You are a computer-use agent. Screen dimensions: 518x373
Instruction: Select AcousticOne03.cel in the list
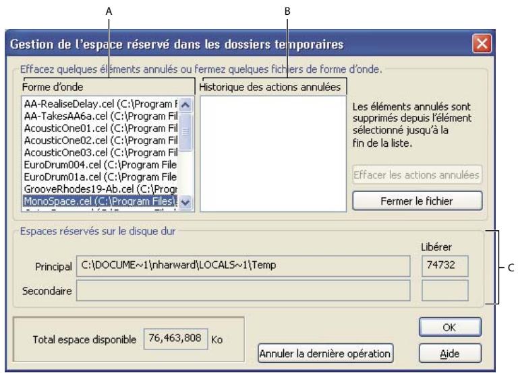coord(100,153)
